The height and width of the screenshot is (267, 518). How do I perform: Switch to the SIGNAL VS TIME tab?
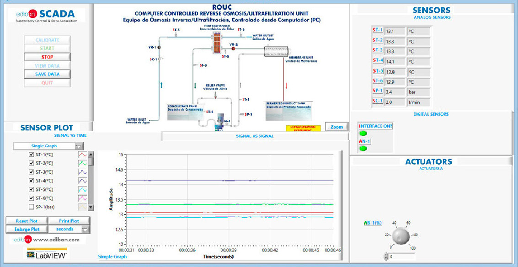tap(70, 135)
